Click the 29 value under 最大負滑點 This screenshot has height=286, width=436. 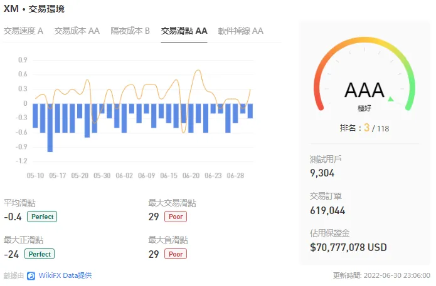point(154,254)
